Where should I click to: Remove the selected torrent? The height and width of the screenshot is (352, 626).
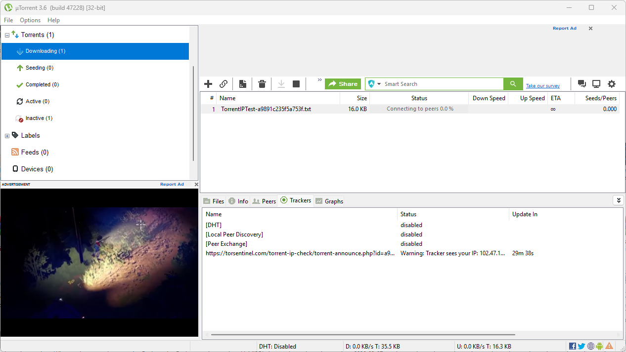coord(262,83)
